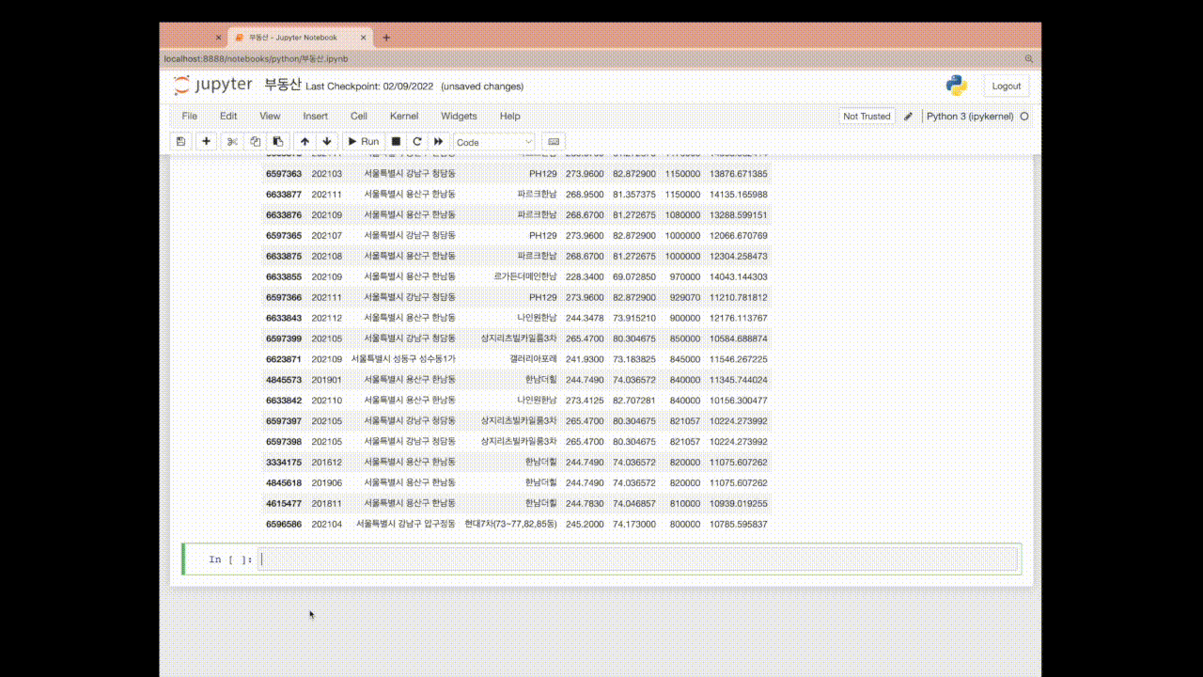This screenshot has height=677, width=1203.
Task: Click price value 810000
Action: (x=685, y=503)
